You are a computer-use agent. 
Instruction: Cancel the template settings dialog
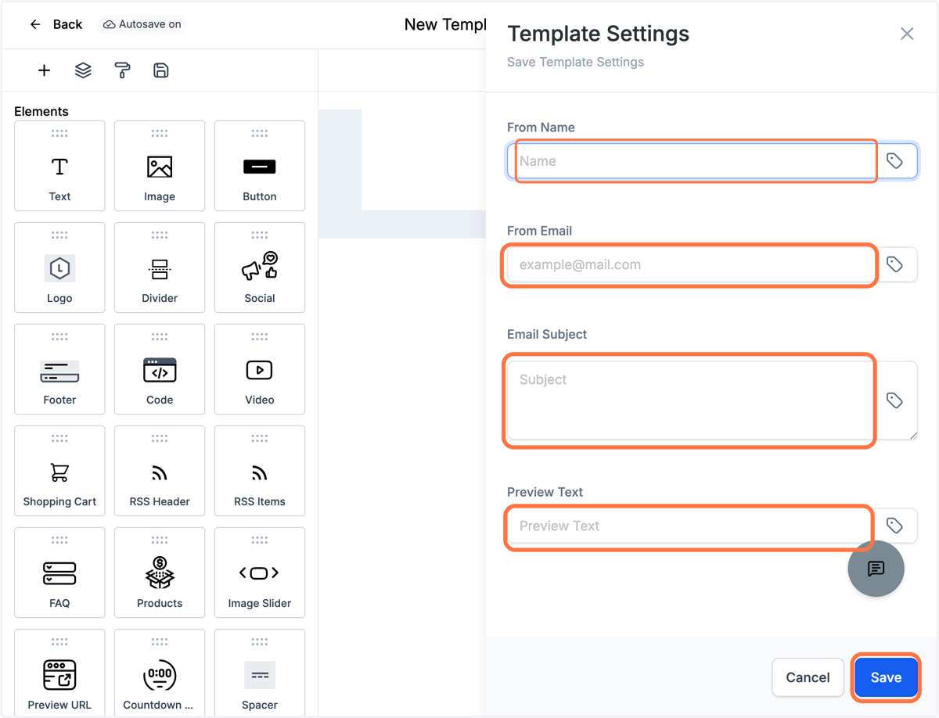click(808, 677)
